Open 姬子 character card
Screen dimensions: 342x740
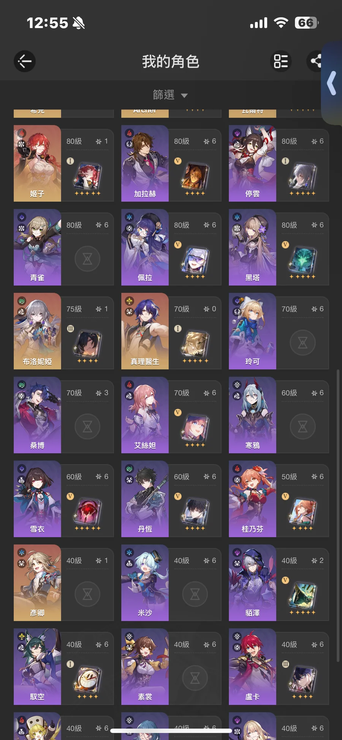point(64,163)
